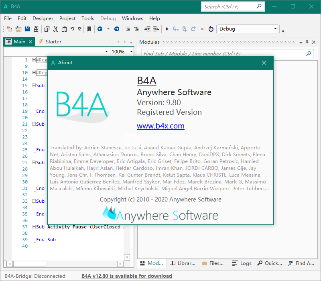Click the Step Out debug icon
Screen dimensions: 321x281
click(193, 29)
